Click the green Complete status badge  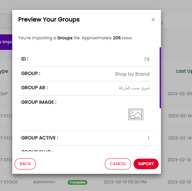(x=77, y=182)
